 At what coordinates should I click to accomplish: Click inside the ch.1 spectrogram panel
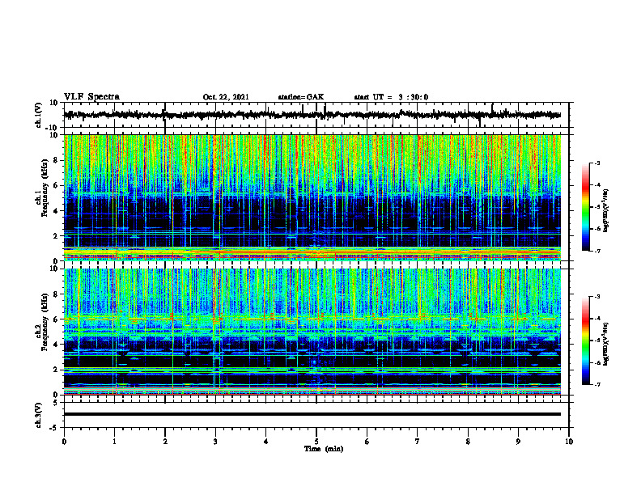pyautogui.click(x=312, y=197)
